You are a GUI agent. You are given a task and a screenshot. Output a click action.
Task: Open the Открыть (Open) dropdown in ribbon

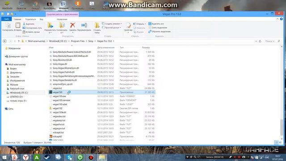pos(139,24)
